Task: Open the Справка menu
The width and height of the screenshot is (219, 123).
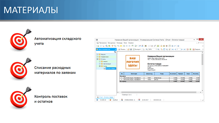Action: (131, 43)
